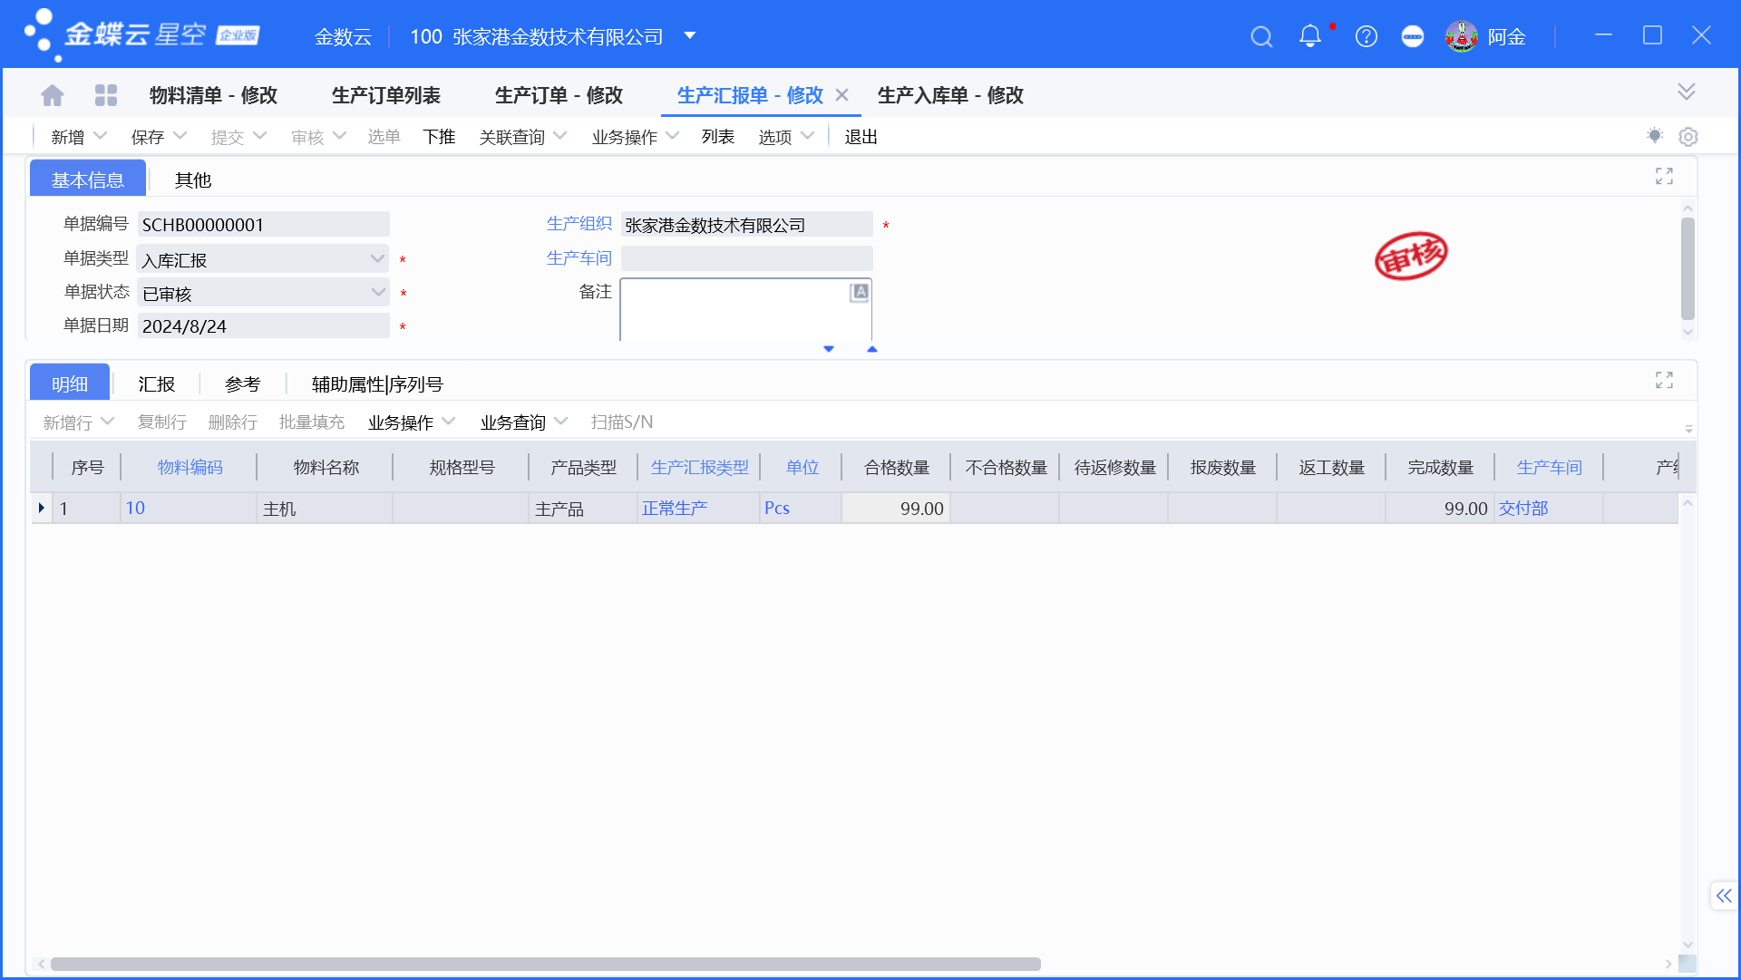This screenshot has height=980, width=1741.
Task: Maximize the basic info panel
Action: [x=1664, y=176]
